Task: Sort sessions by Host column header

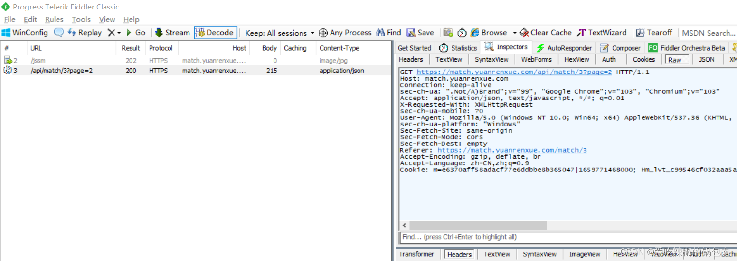Action: pyautogui.click(x=214, y=48)
